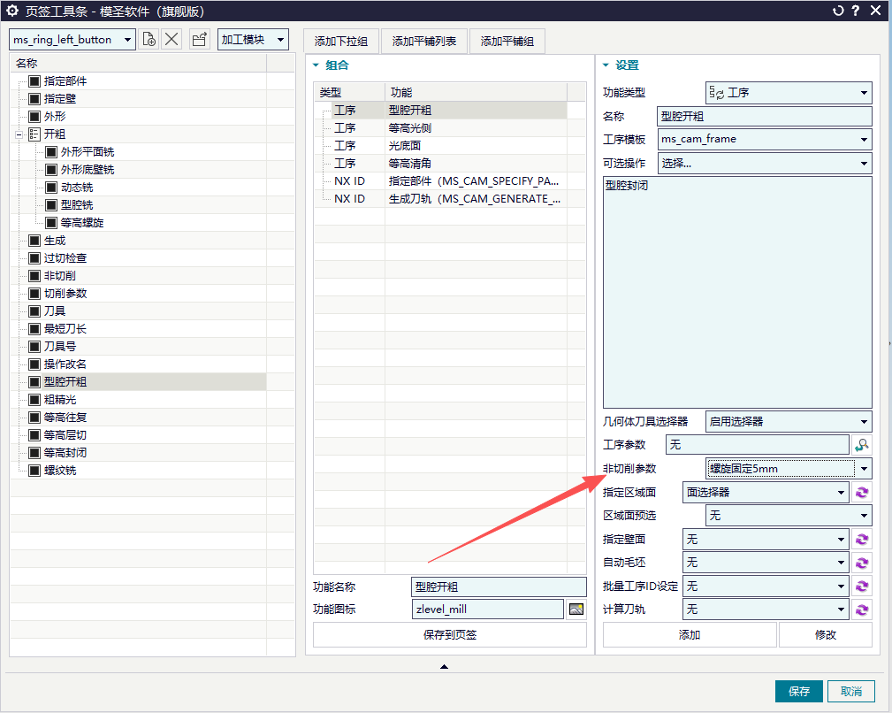Click refresh icon next to 指定壁面
Viewport: 892px width, 713px height.
[862, 539]
